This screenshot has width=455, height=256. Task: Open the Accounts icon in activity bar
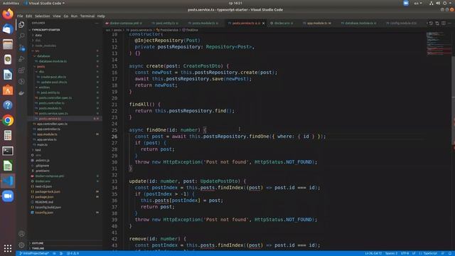21,234
